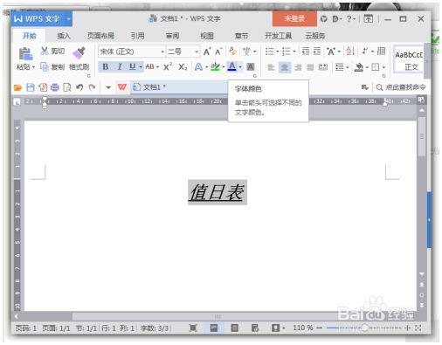Open the 引用 ribbon tab
The width and height of the screenshot is (442, 345).
[137, 36]
